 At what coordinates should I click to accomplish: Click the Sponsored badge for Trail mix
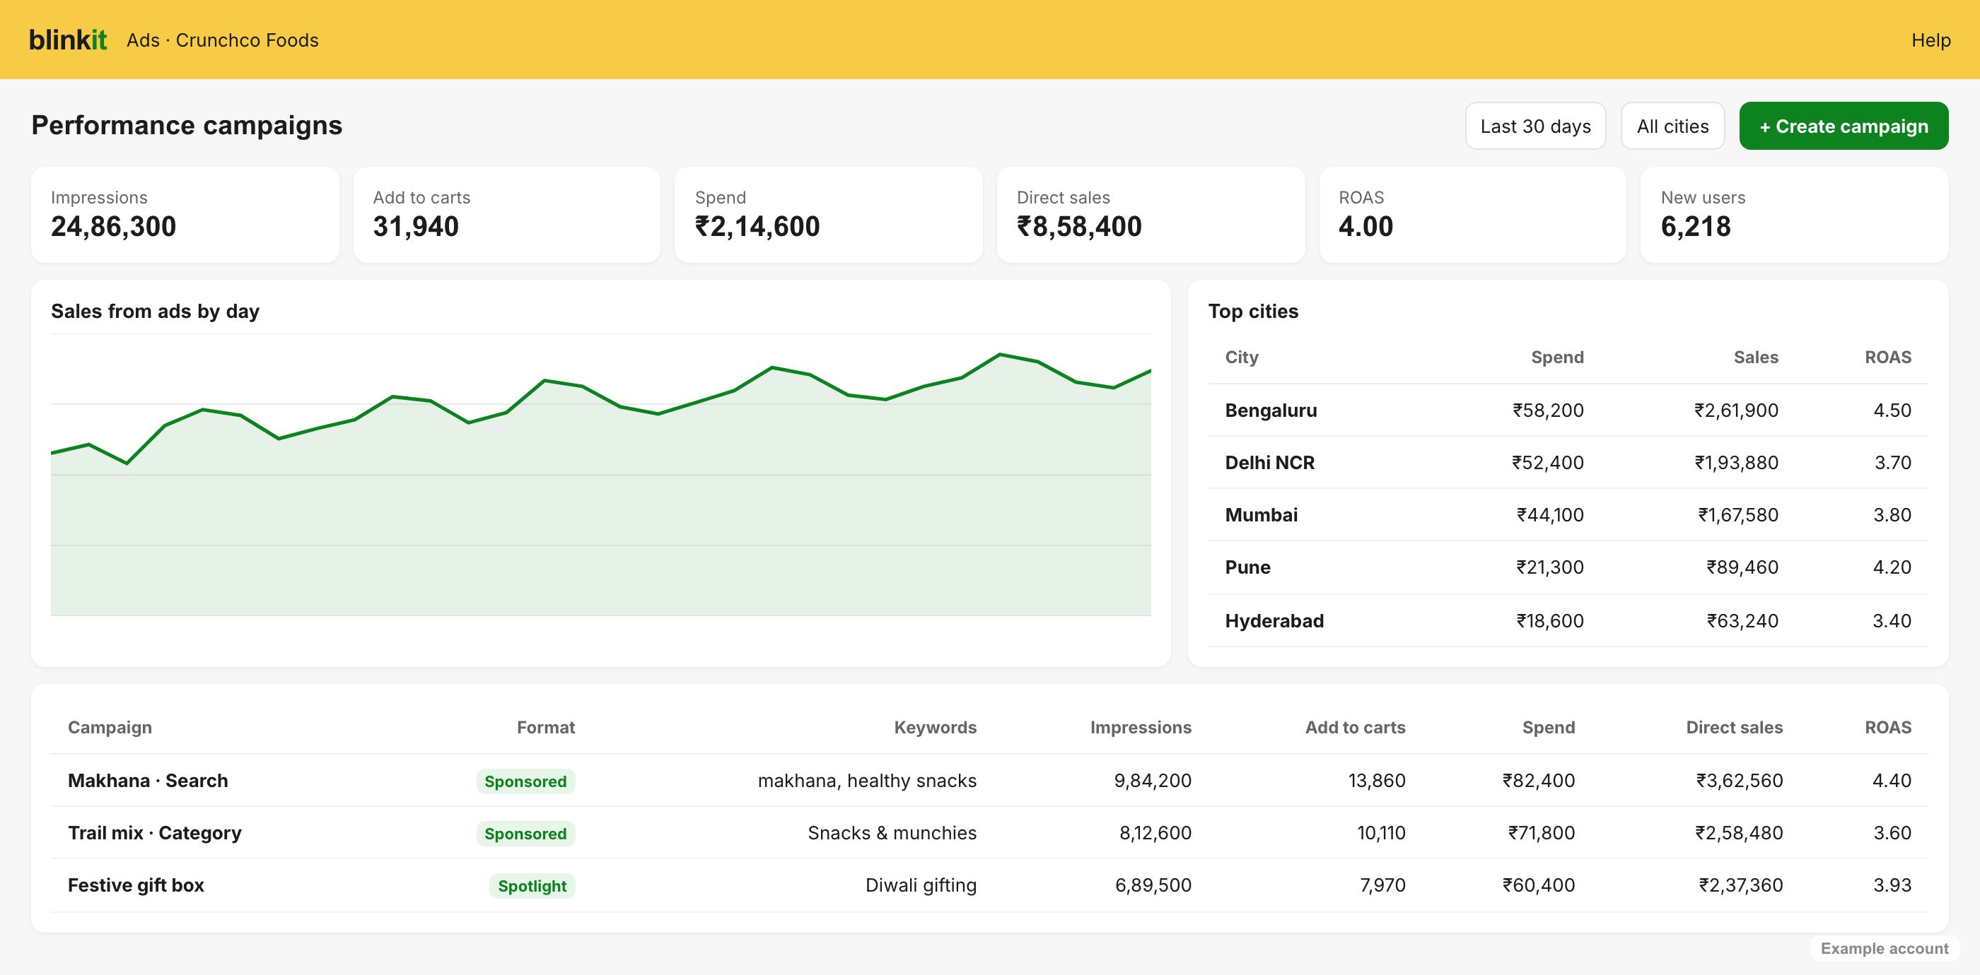pos(525,833)
